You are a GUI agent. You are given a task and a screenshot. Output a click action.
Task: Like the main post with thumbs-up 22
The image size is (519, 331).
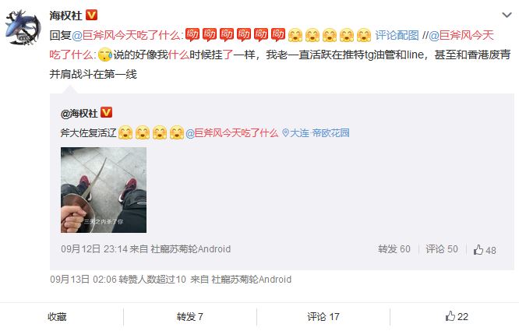[457, 316]
